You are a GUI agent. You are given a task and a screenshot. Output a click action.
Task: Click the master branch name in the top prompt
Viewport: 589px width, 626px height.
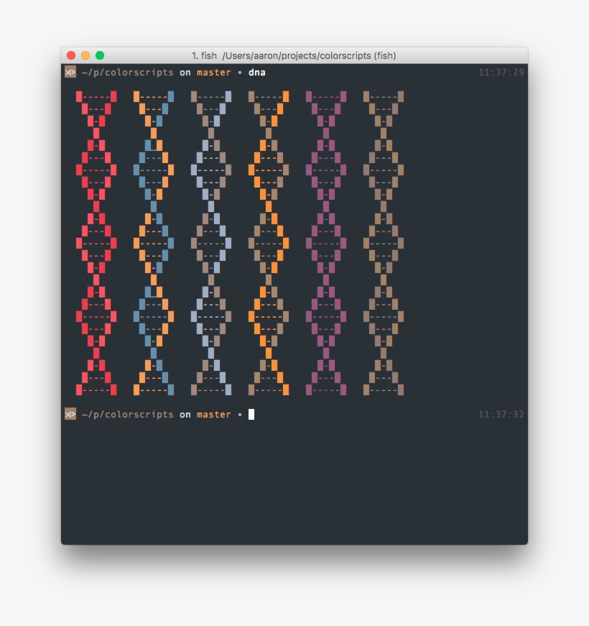(x=213, y=72)
